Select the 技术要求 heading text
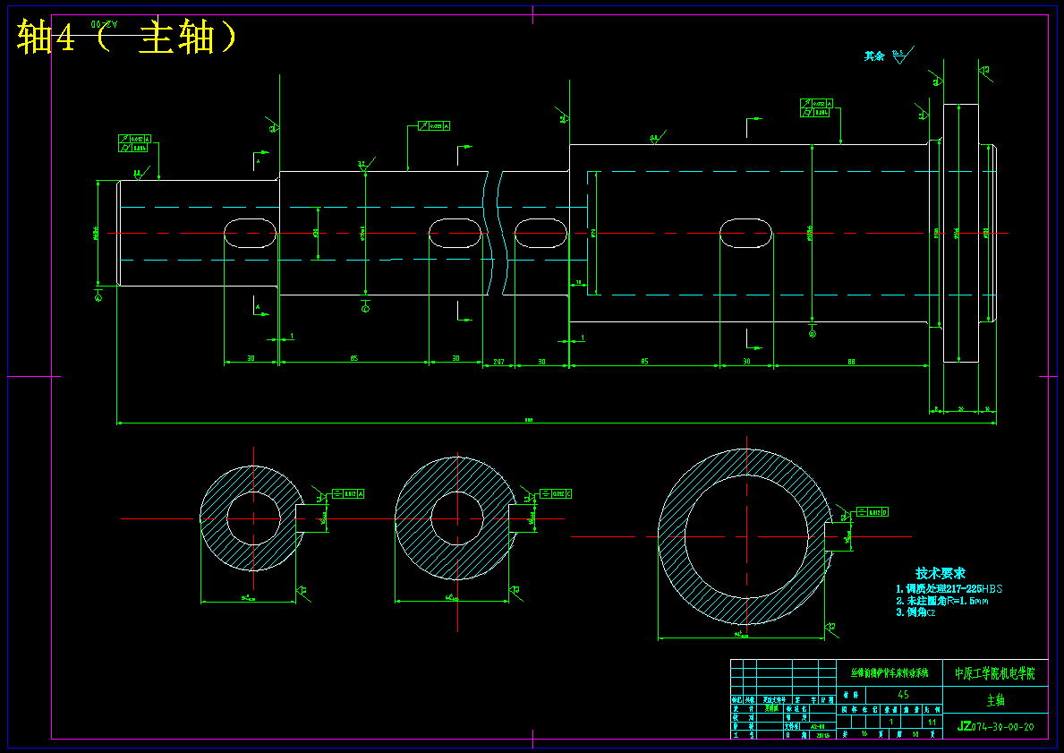1064x753 pixels. [x=940, y=574]
